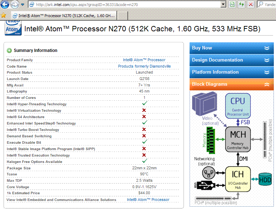276x212 pixels.
Task: Click the Virtualization Technology red X
Action: 144,110
